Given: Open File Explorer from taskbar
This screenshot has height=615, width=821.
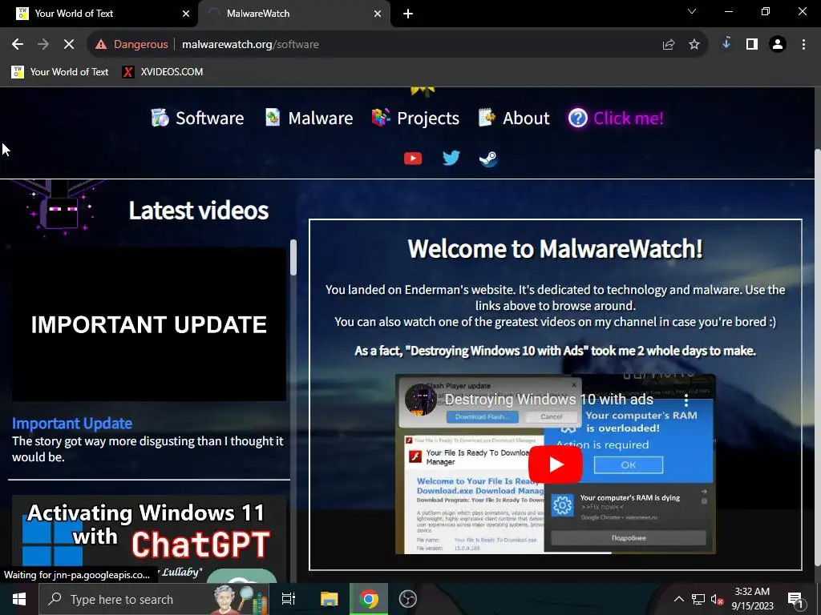Looking at the screenshot, I should click(x=330, y=599).
